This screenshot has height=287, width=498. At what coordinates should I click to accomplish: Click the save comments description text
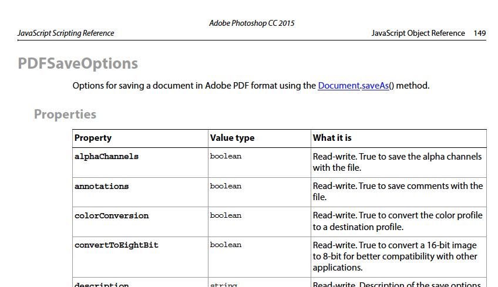(x=398, y=191)
